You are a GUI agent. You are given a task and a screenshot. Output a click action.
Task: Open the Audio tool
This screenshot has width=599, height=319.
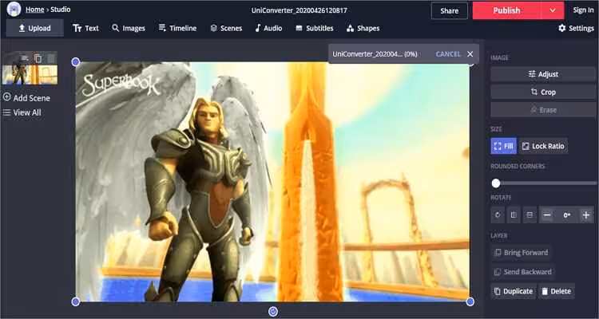click(268, 28)
